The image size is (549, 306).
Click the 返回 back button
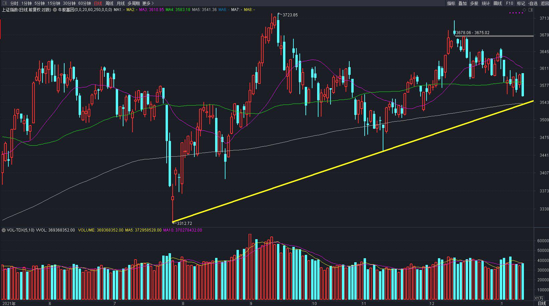(545, 3)
